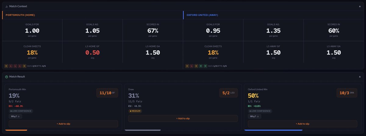Click the OXFORD UNITED (AWAY) header

202,15
